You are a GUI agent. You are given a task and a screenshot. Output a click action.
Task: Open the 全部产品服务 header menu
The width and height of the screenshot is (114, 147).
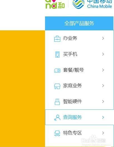click(x=79, y=23)
